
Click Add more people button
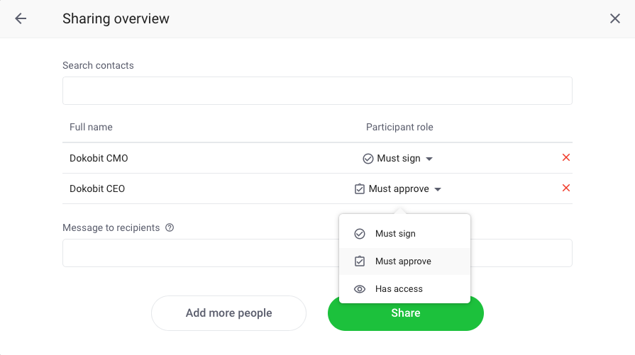click(x=228, y=313)
